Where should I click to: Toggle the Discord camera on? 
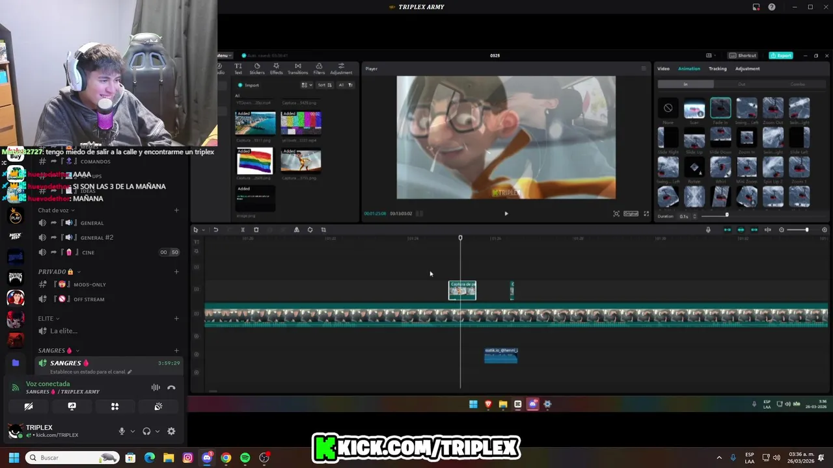click(x=29, y=406)
